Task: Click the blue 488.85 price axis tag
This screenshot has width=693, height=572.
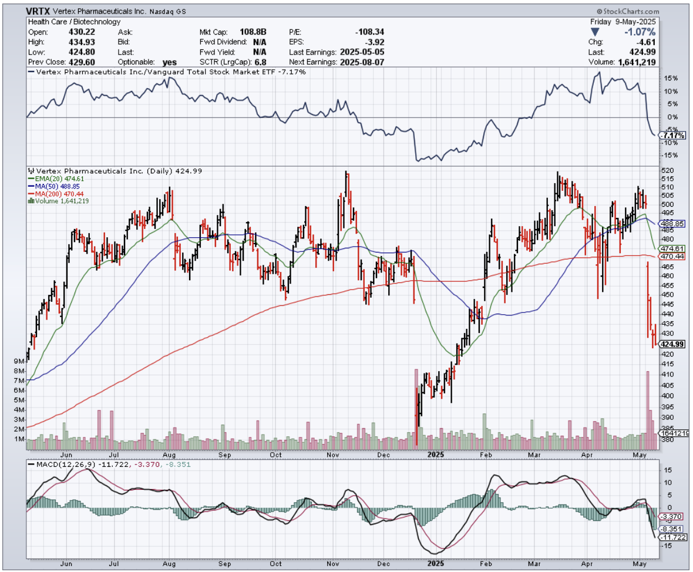Action: pyautogui.click(x=672, y=224)
